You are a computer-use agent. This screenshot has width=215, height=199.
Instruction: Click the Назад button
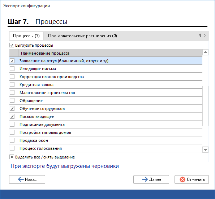click(27, 179)
